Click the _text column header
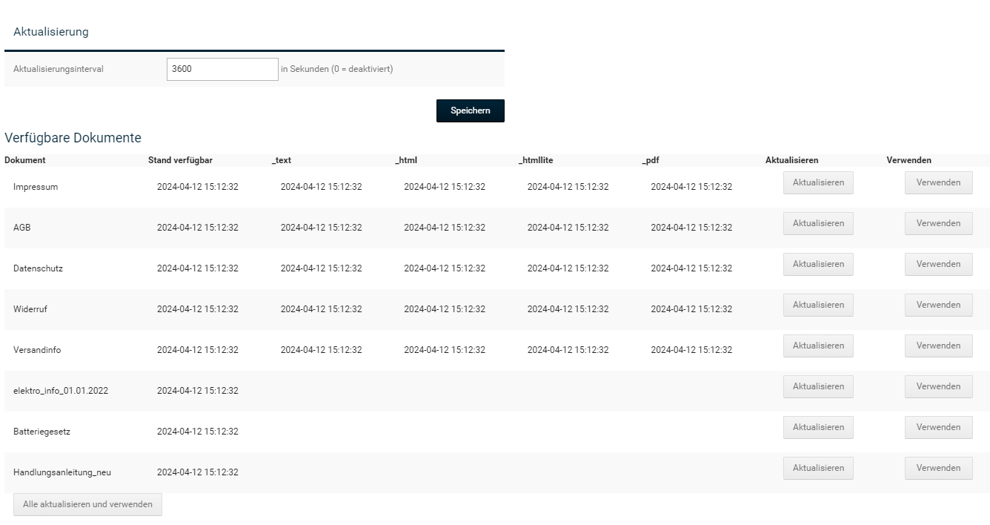The height and width of the screenshot is (525, 990). tap(282, 160)
